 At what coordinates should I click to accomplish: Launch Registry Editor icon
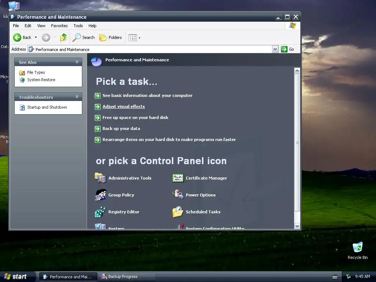(100, 212)
